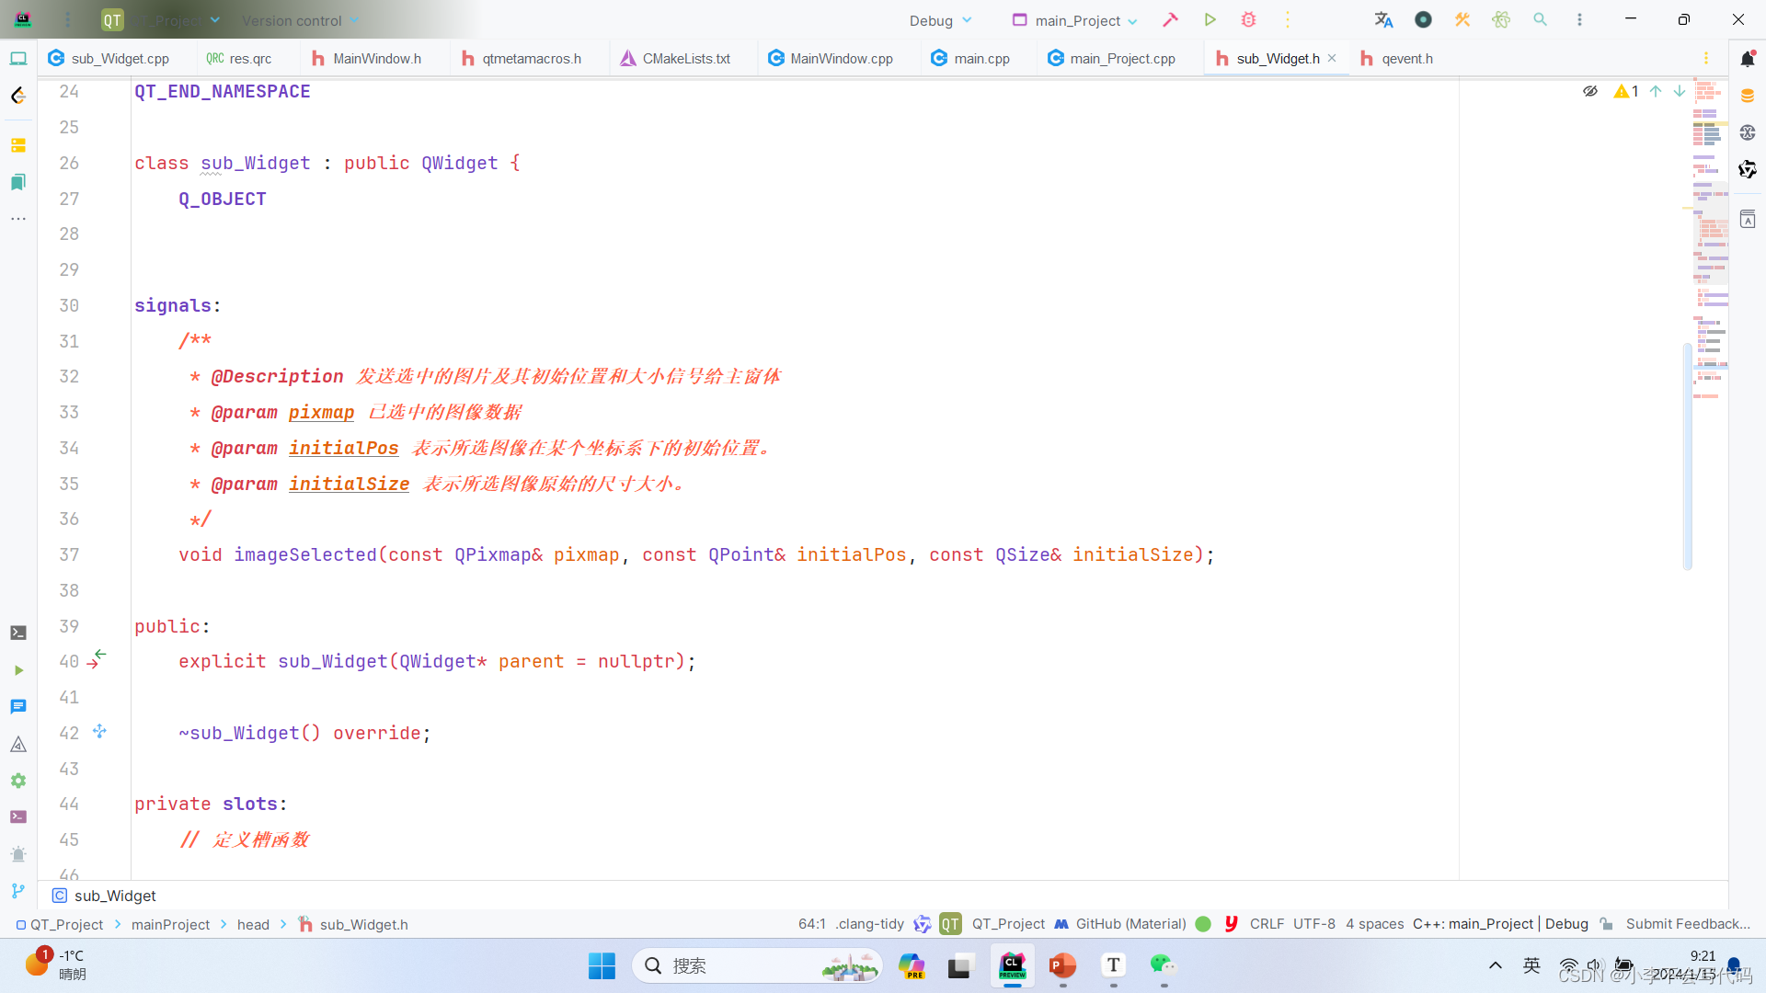The width and height of the screenshot is (1766, 993).
Task: Run main_Project with the green play icon
Action: pyautogui.click(x=1210, y=19)
